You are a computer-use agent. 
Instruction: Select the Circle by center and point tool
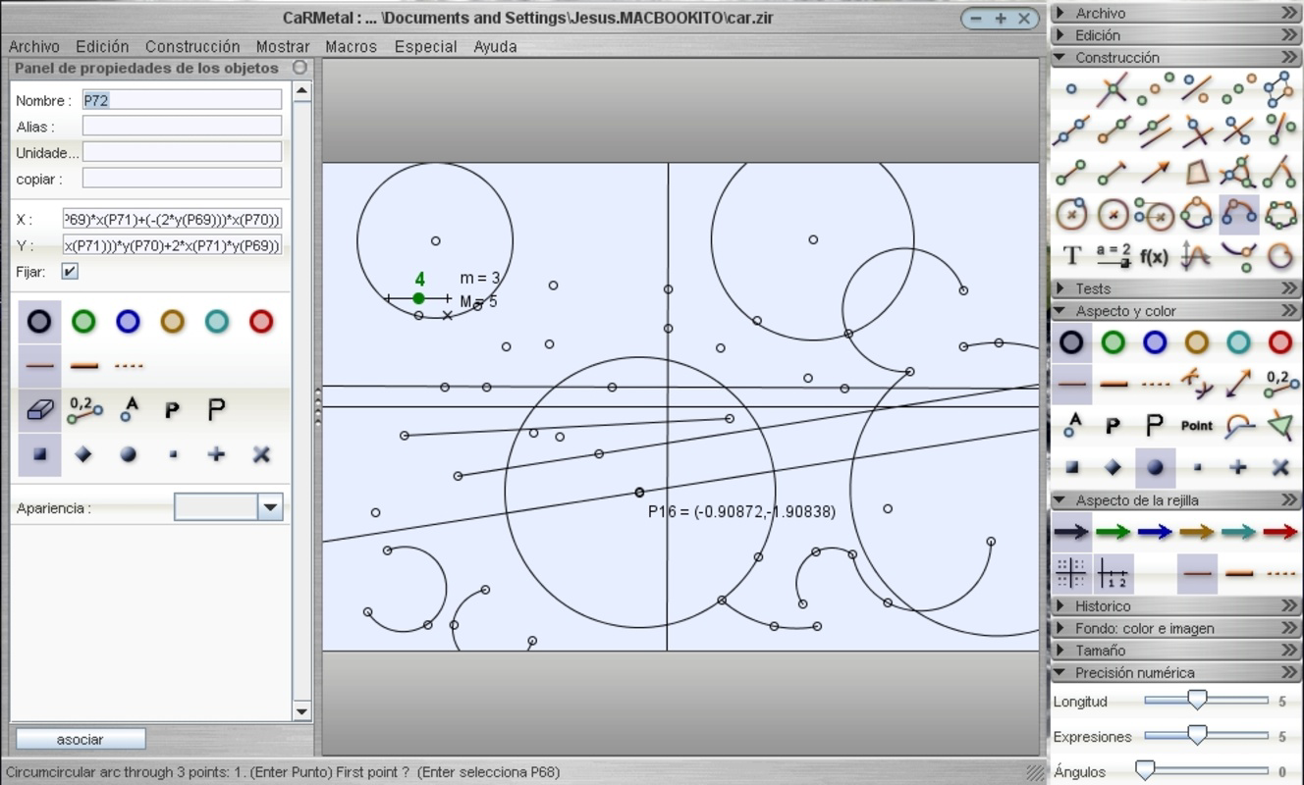(1071, 213)
